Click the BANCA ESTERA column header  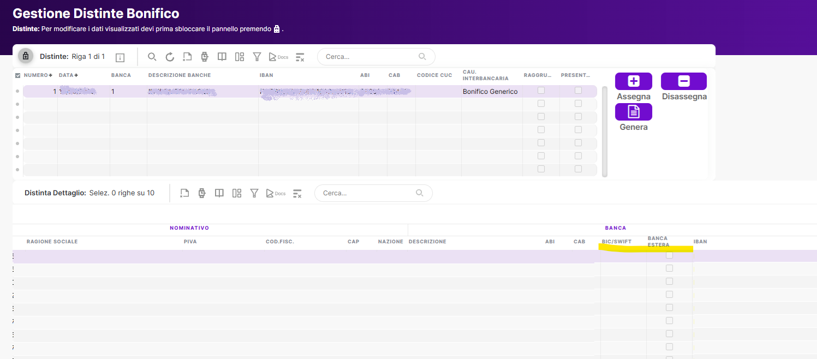point(659,242)
